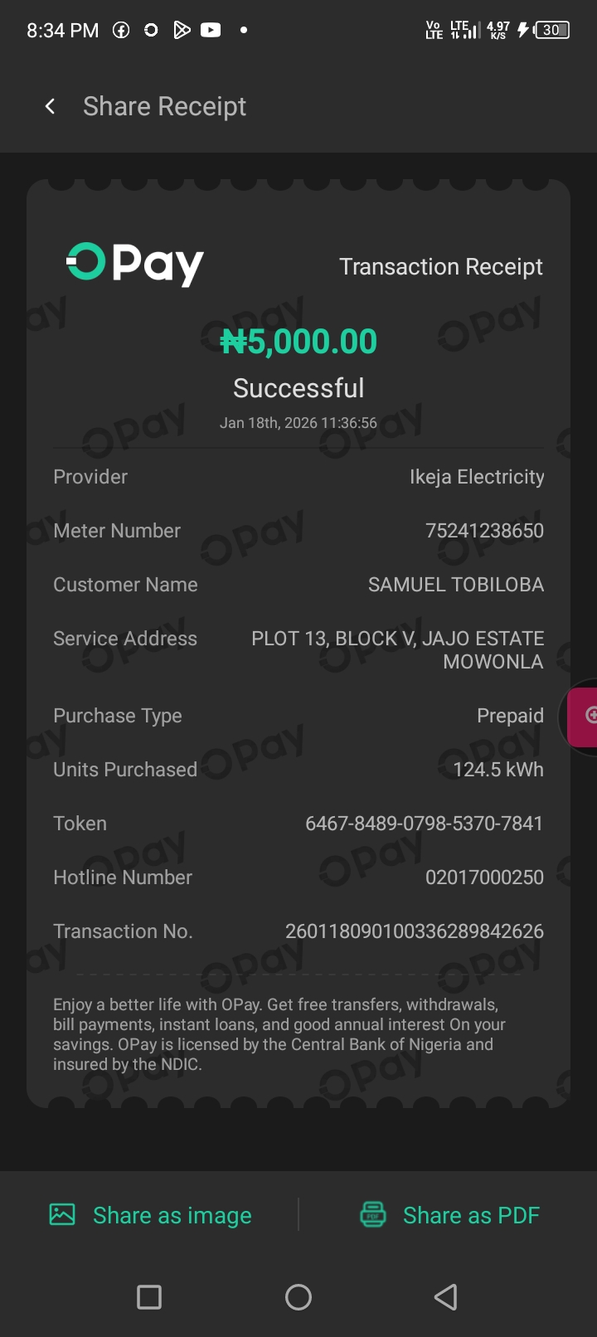Share receipt as image
This screenshot has height=1337, width=597.
pyautogui.click(x=172, y=1215)
